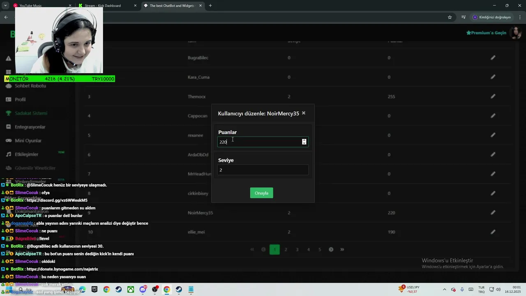The height and width of the screenshot is (296, 526).
Task: Click the Discord link in chat
Action: 57,200
